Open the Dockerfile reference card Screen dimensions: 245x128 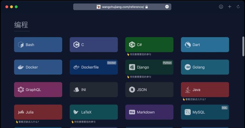[x=94, y=67]
